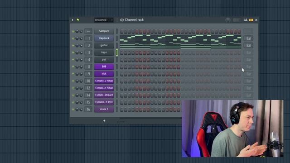Click the Sampler volume knob
The width and height of the screenshot is (290, 163).
[x=81, y=31]
